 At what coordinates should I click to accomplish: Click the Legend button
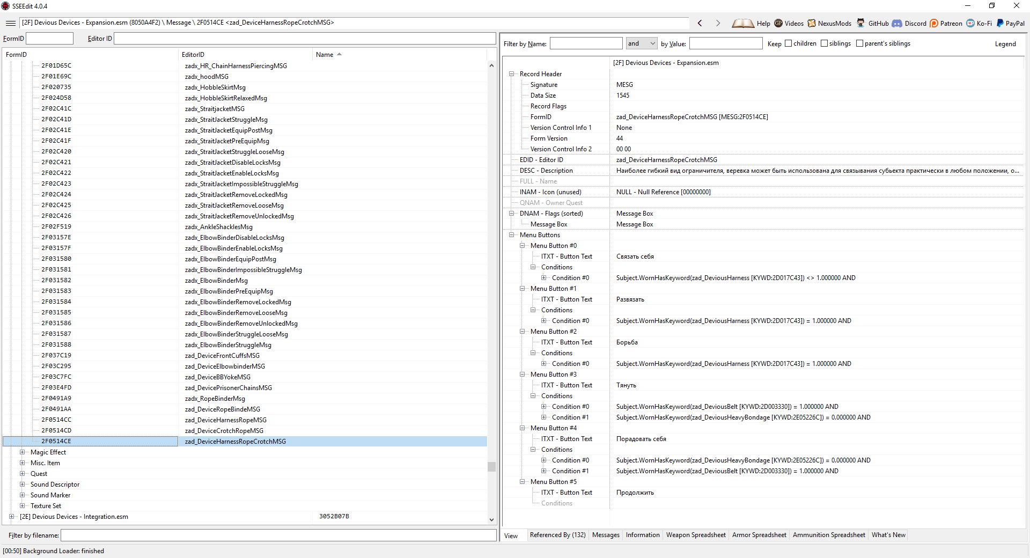click(1005, 44)
